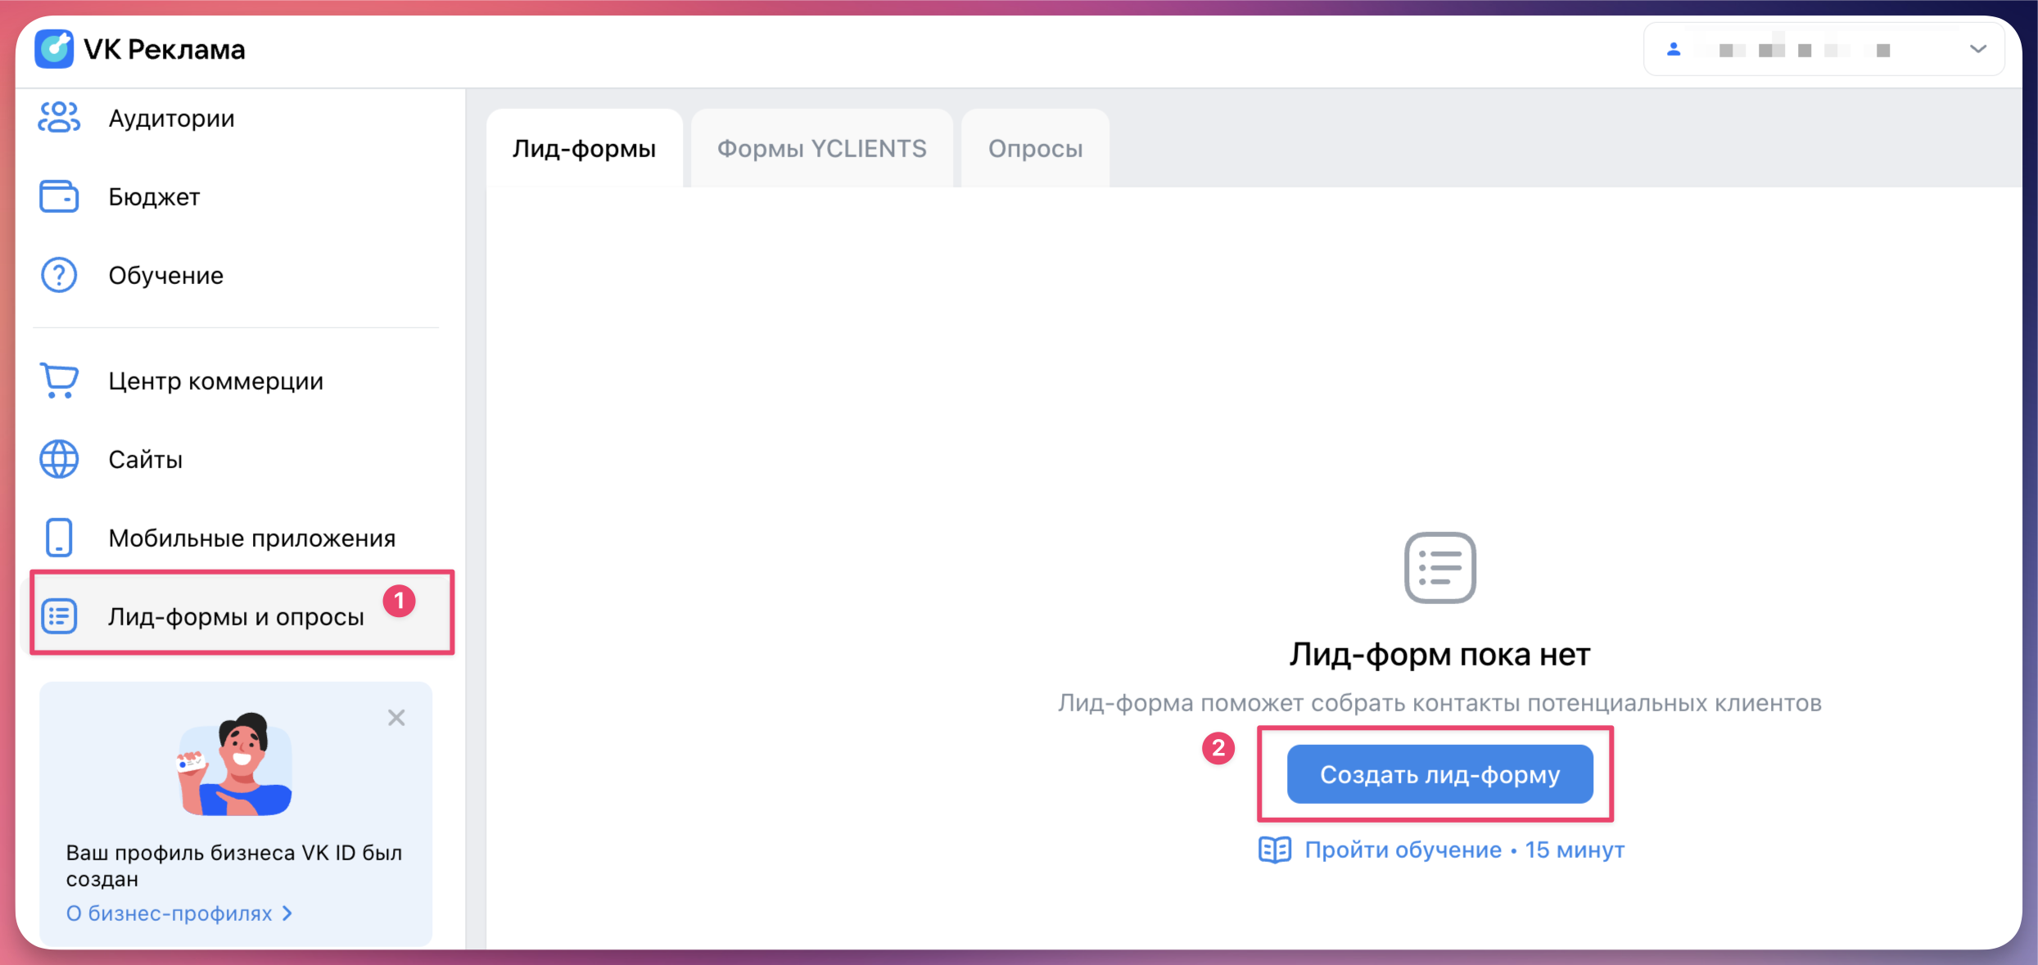Switch to the Лид-формы tab
This screenshot has height=965, width=2038.
point(585,148)
